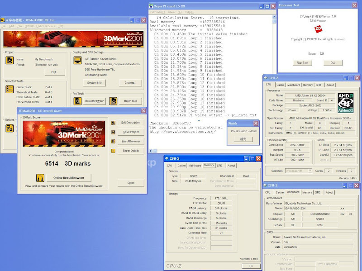Open the Selection processor dropdown in CPU-Z

point(310,171)
